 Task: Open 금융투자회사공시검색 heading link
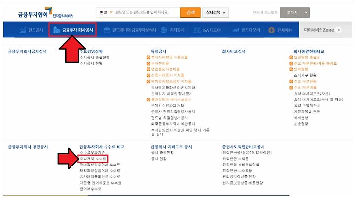coord(28,51)
